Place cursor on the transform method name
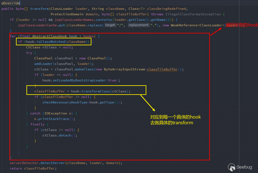The width and height of the screenshot is (258, 173). [39, 9]
